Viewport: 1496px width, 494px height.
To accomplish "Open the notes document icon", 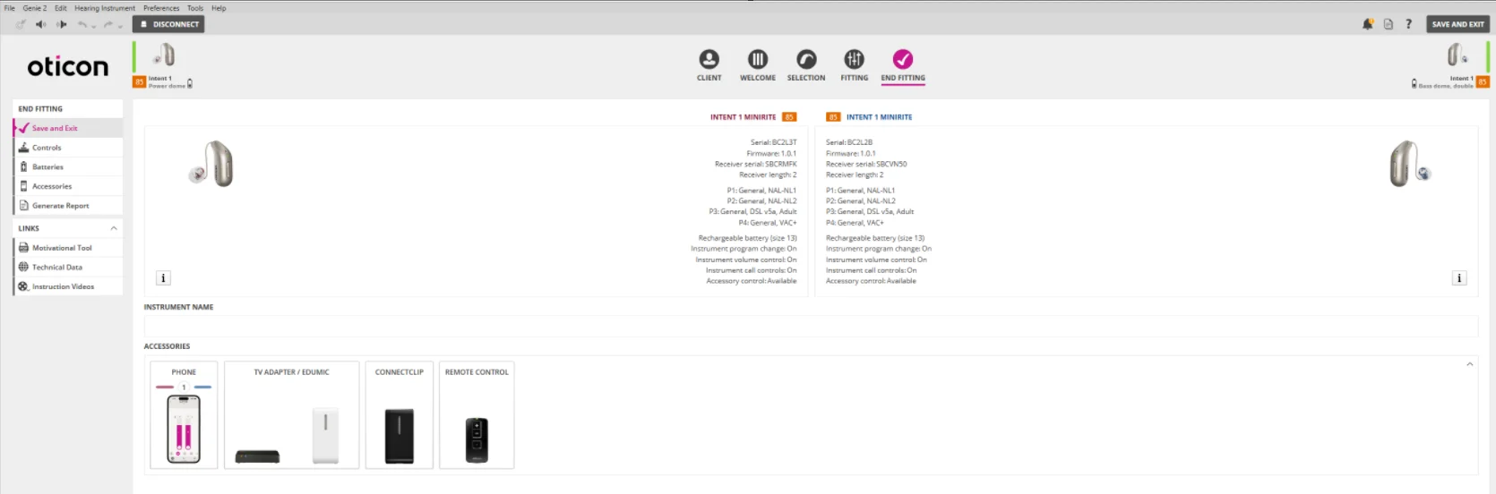I will click(x=1389, y=24).
